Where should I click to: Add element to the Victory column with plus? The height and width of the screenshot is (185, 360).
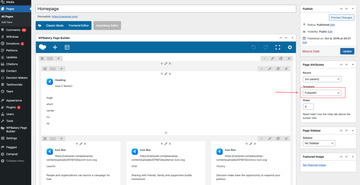point(247,144)
